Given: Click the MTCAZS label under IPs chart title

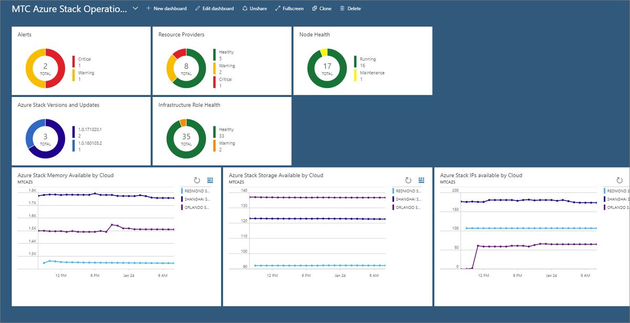Looking at the screenshot, I should click(x=448, y=182).
